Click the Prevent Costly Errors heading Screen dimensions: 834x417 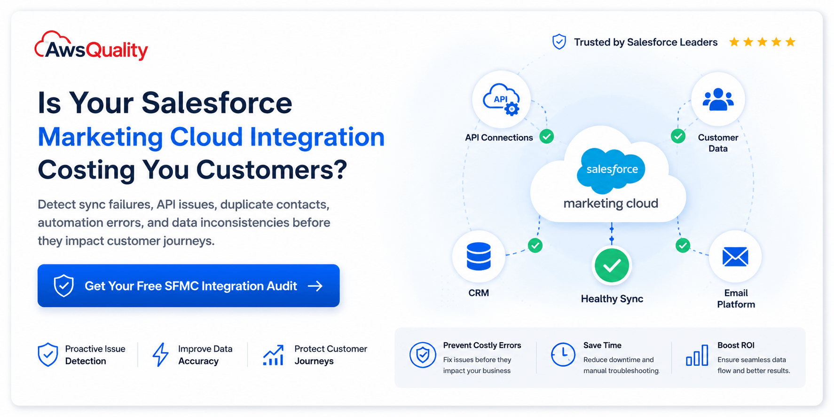point(482,346)
